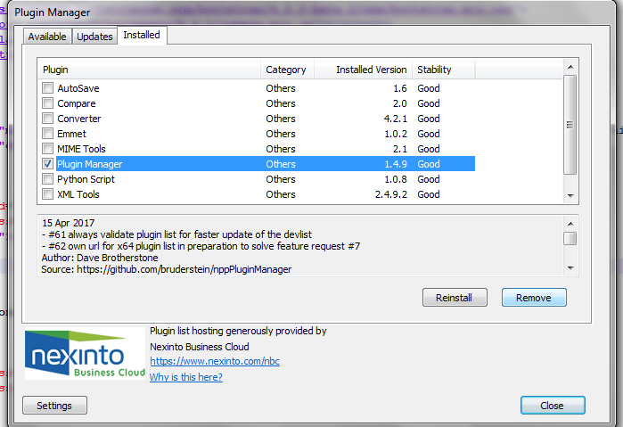Sort list by Plugin column header
The height and width of the screenshot is (427, 623).
point(150,70)
